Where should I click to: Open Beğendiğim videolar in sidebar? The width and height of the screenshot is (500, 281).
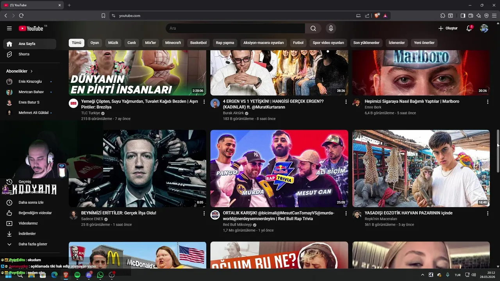(30, 213)
